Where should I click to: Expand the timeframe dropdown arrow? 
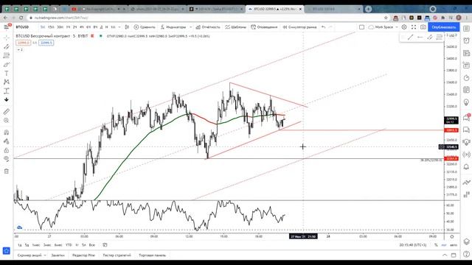tap(119, 27)
